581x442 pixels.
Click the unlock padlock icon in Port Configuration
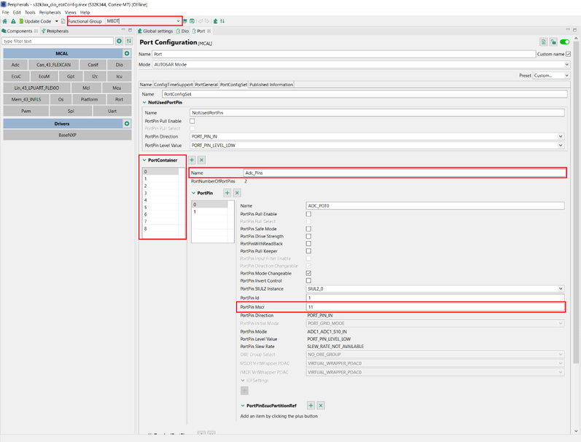553,42
